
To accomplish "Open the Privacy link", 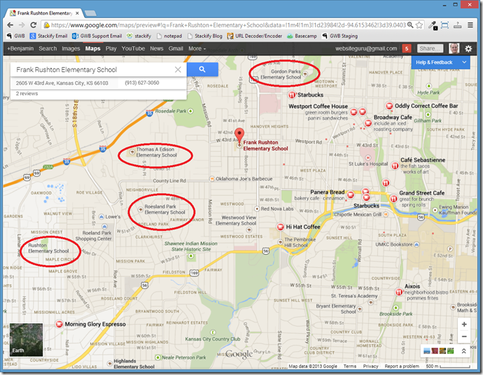I will pyautogui.click(x=370, y=367).
